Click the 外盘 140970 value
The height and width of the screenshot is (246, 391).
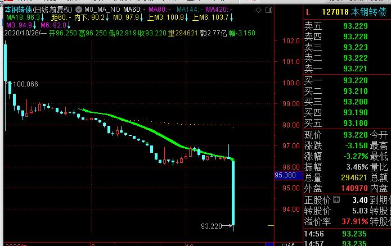(x=354, y=189)
